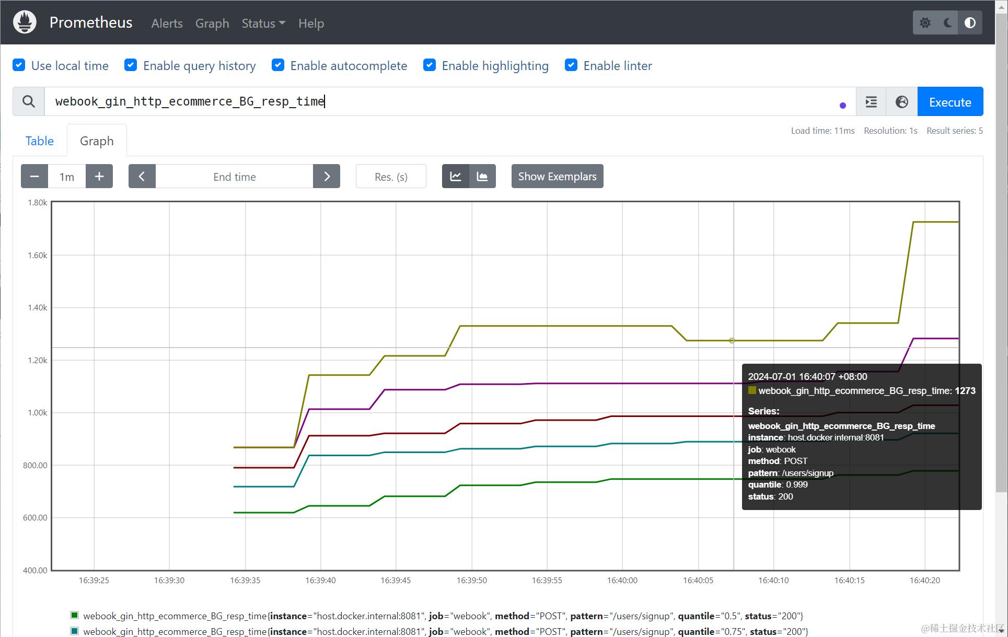Increase the time range with plus
Screen dimensions: 1008x637
tap(99, 177)
